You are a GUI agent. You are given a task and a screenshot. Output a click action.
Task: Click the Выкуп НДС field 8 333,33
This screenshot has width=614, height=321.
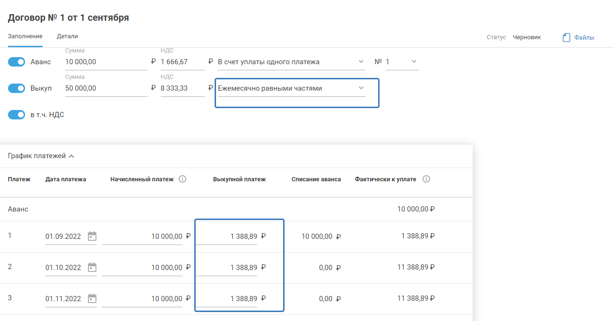pos(182,88)
